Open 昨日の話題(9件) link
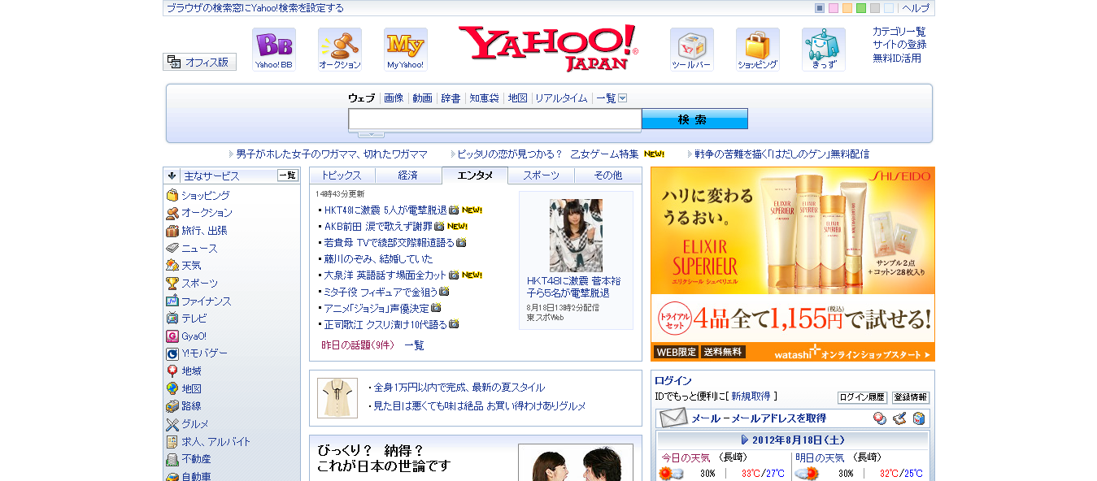1097x481 pixels. pos(358,345)
